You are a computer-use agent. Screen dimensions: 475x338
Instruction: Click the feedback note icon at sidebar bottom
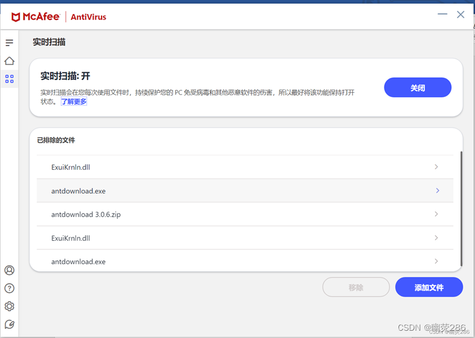tap(9, 325)
